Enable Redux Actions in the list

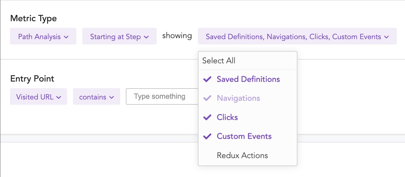click(242, 155)
